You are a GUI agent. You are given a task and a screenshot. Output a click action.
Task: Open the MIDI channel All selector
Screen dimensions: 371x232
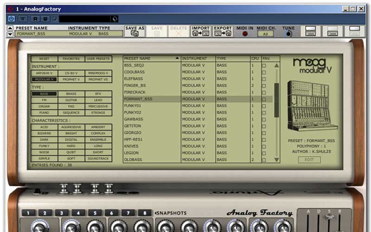point(265,34)
